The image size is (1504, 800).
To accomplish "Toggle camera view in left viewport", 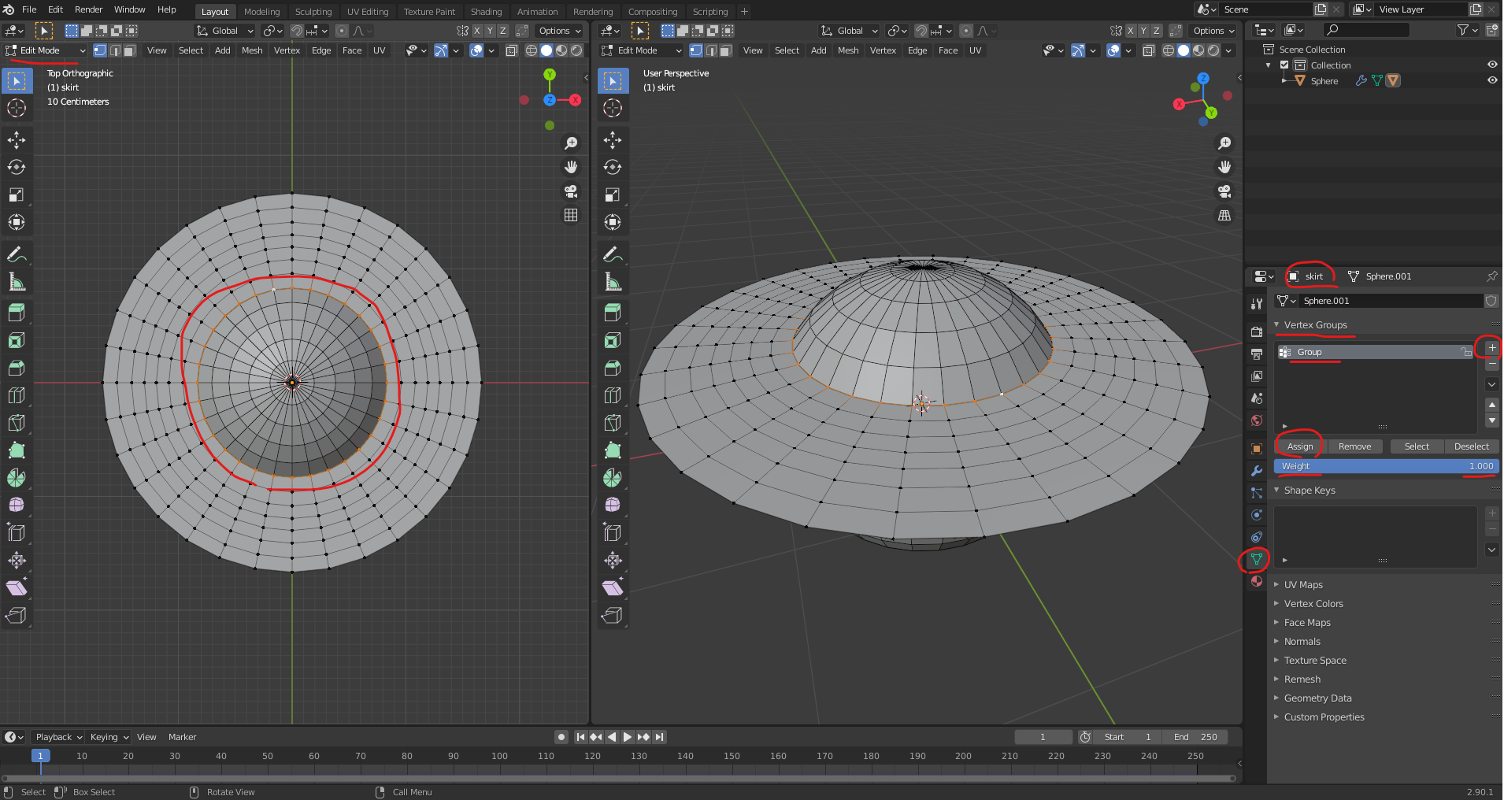I will 571,191.
